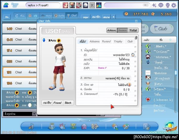Click the No. sort button

(7, 17)
